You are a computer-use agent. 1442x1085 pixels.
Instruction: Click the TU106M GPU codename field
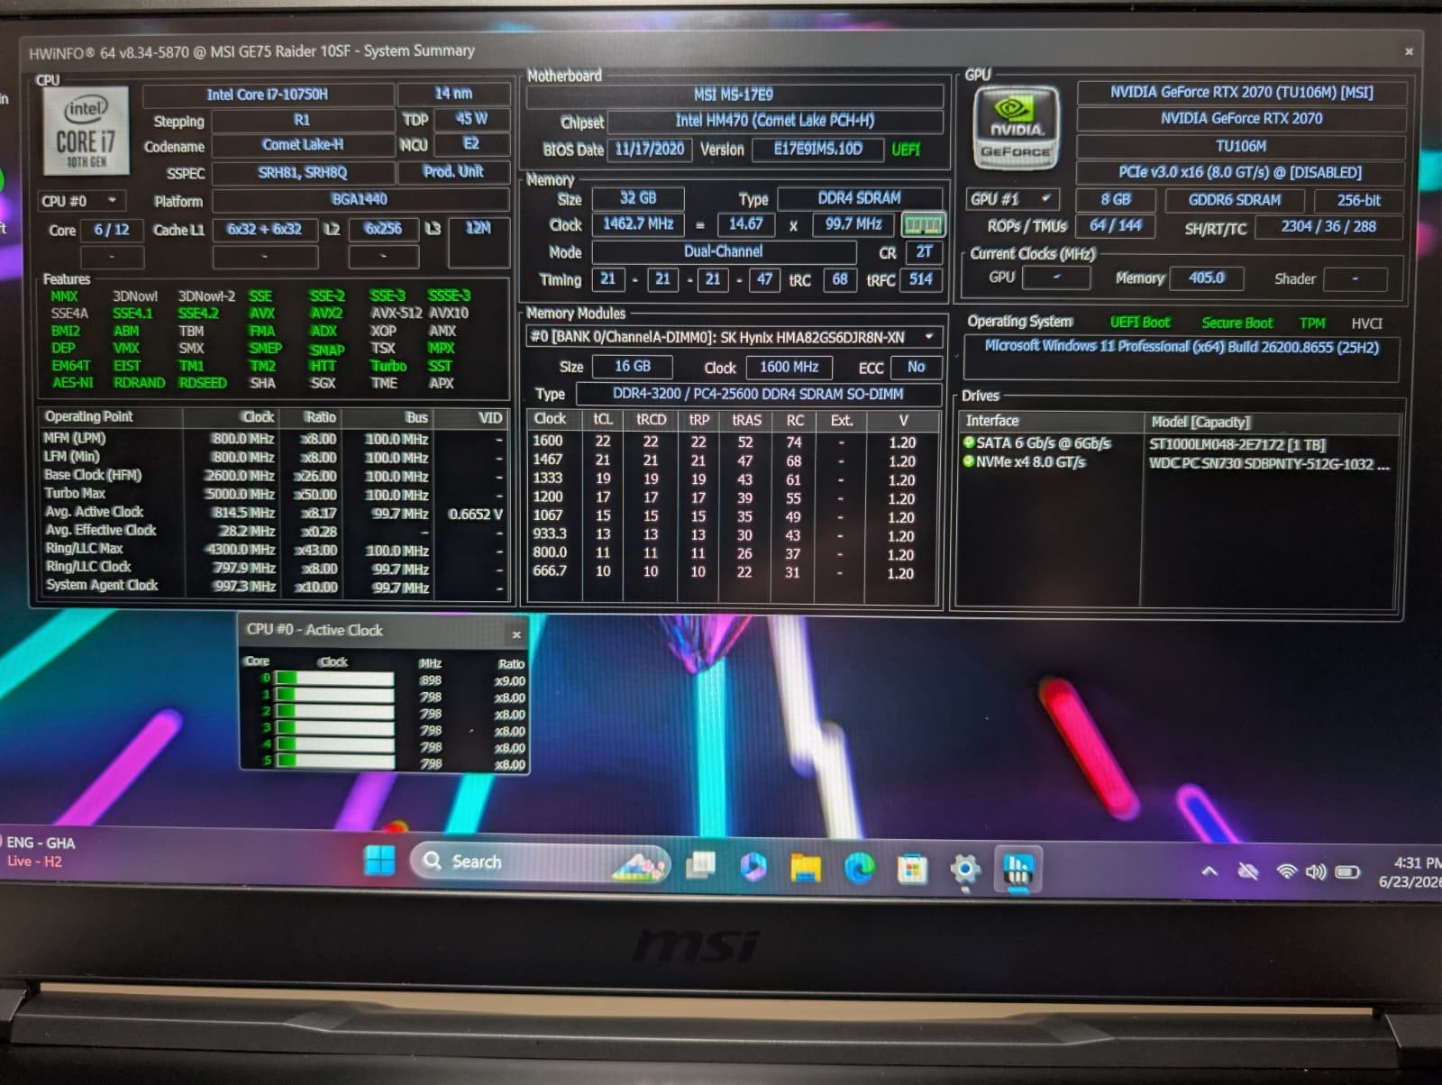click(x=1241, y=146)
